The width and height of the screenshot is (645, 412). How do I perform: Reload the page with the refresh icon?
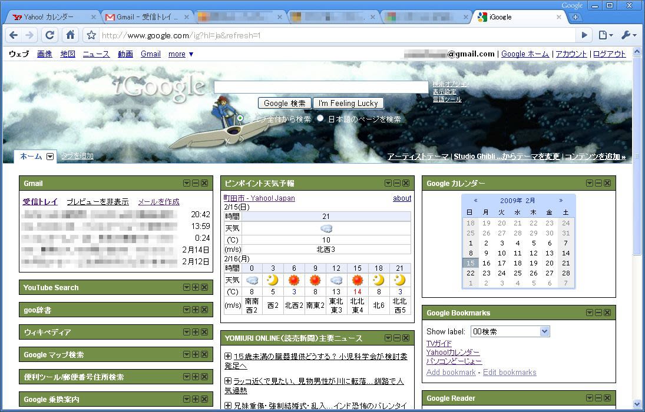click(49, 35)
